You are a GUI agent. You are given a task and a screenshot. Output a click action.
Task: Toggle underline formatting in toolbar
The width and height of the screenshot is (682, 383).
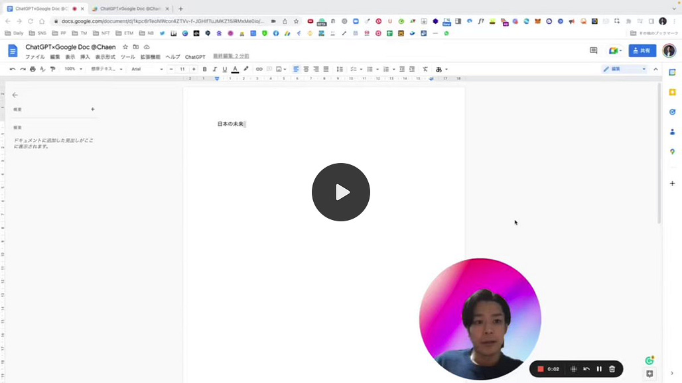click(224, 69)
